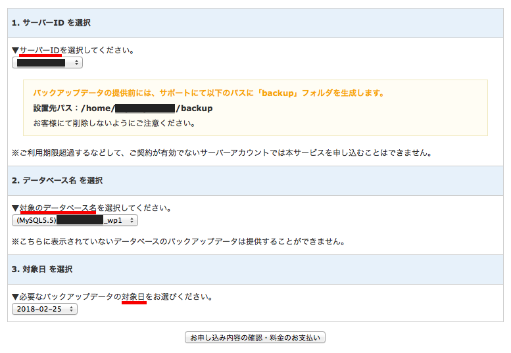Click the /backup path ending
Viewport: 511px width, 353px height.
[194, 108]
